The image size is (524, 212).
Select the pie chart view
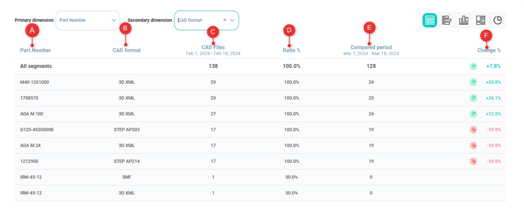coord(497,20)
